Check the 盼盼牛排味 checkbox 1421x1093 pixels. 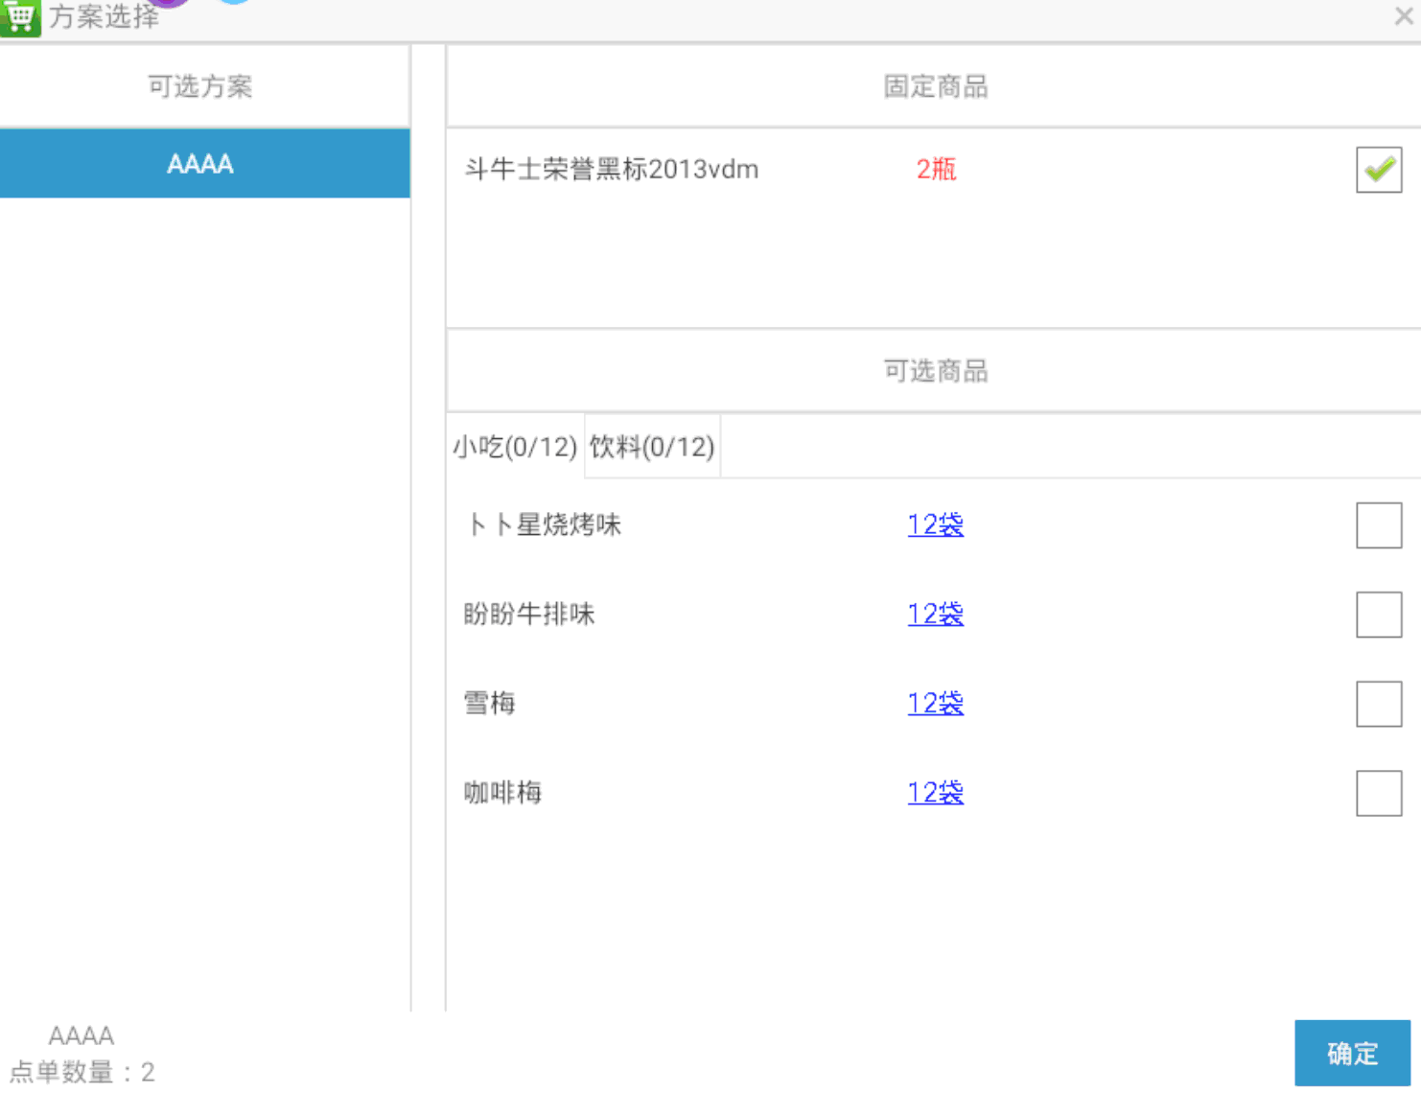click(1379, 615)
